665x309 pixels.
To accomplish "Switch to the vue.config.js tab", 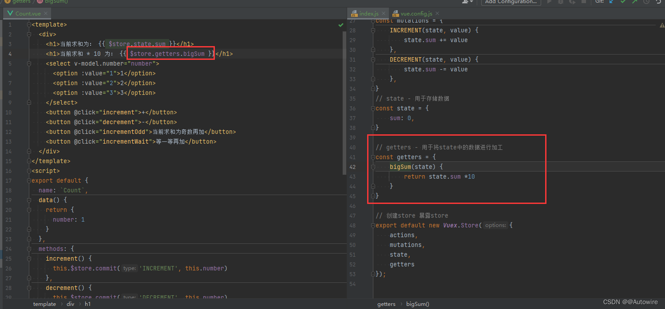I will pos(416,14).
